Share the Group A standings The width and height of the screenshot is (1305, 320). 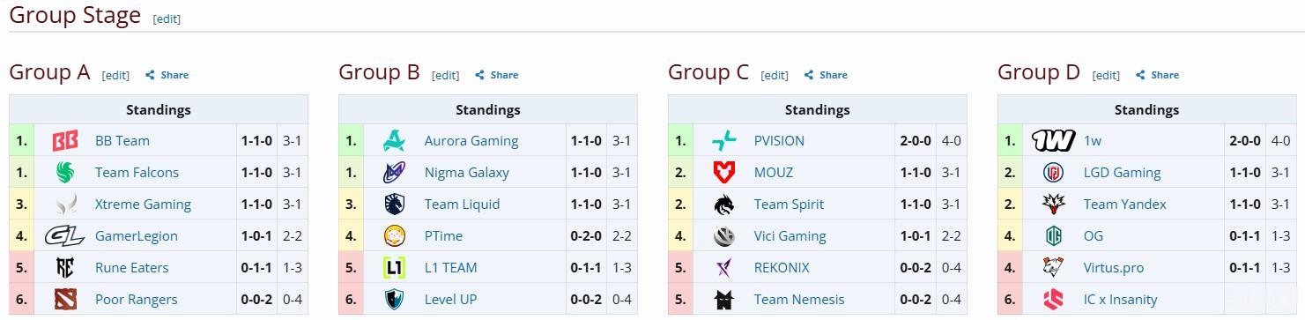[x=167, y=75]
